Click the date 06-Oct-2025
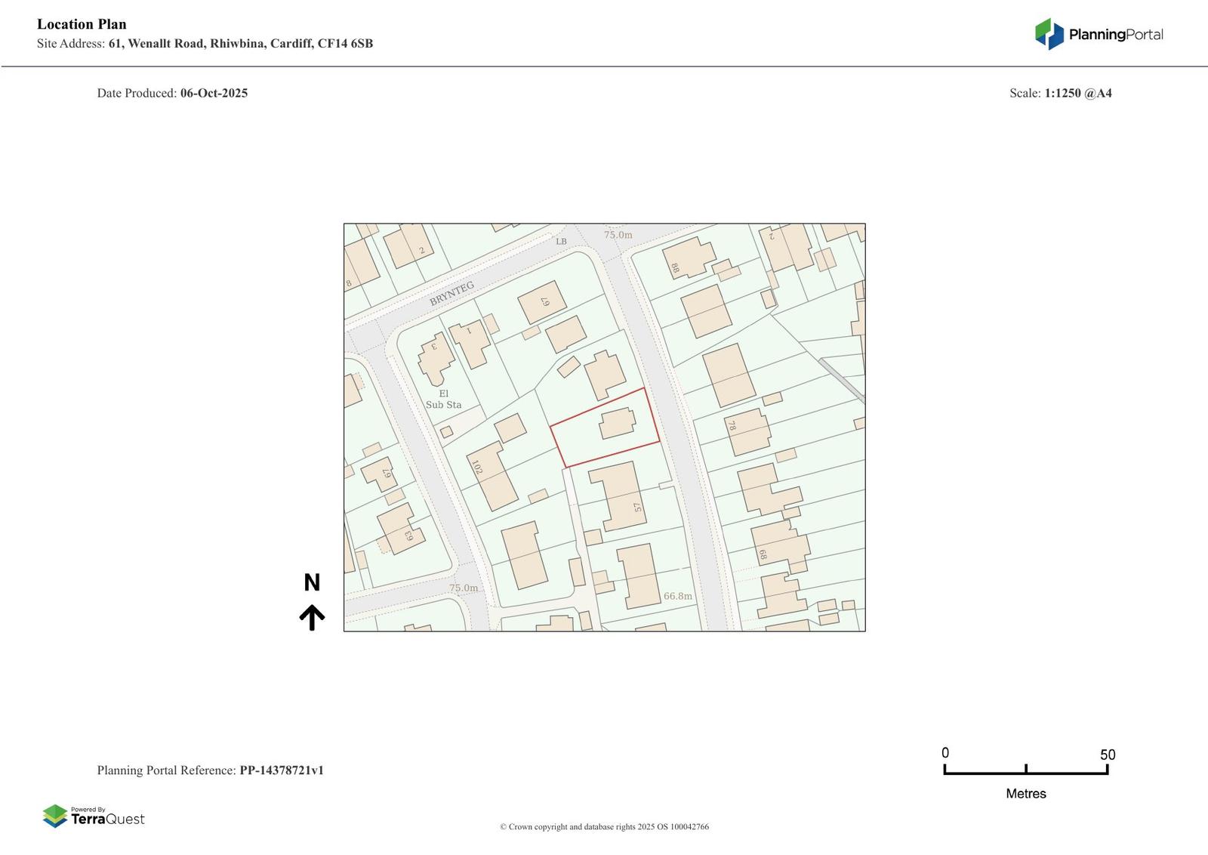 coord(214,94)
